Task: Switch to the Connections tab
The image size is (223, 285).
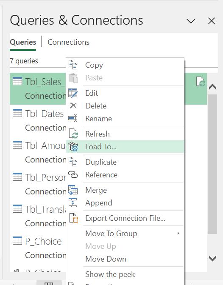Action: pos(68,42)
